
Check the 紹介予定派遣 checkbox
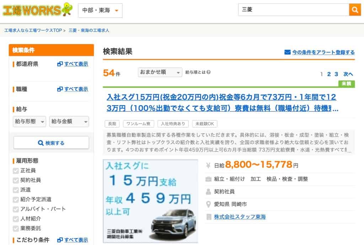[x=16, y=200]
